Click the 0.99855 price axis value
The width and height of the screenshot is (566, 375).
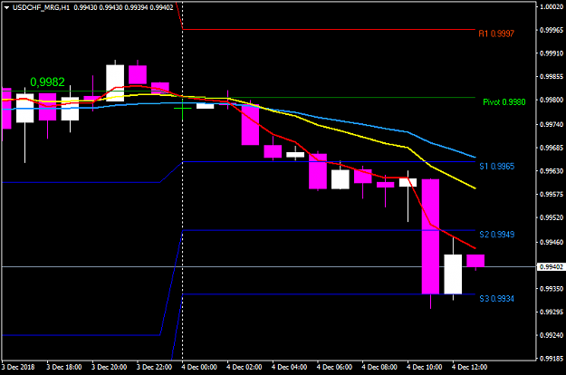[x=552, y=76]
